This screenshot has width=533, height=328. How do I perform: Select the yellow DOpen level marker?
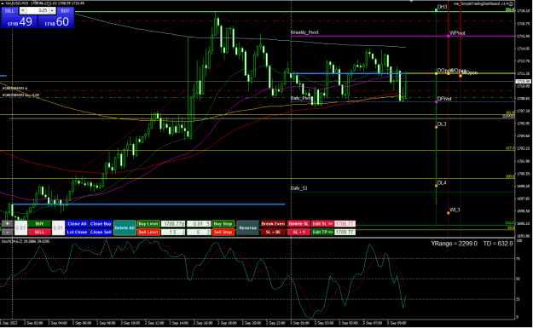coord(437,73)
